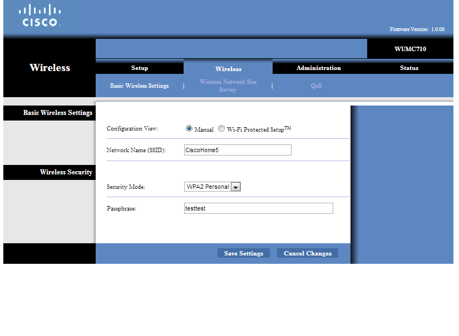Click the Firmware Version 1.0.00 text

click(x=417, y=29)
